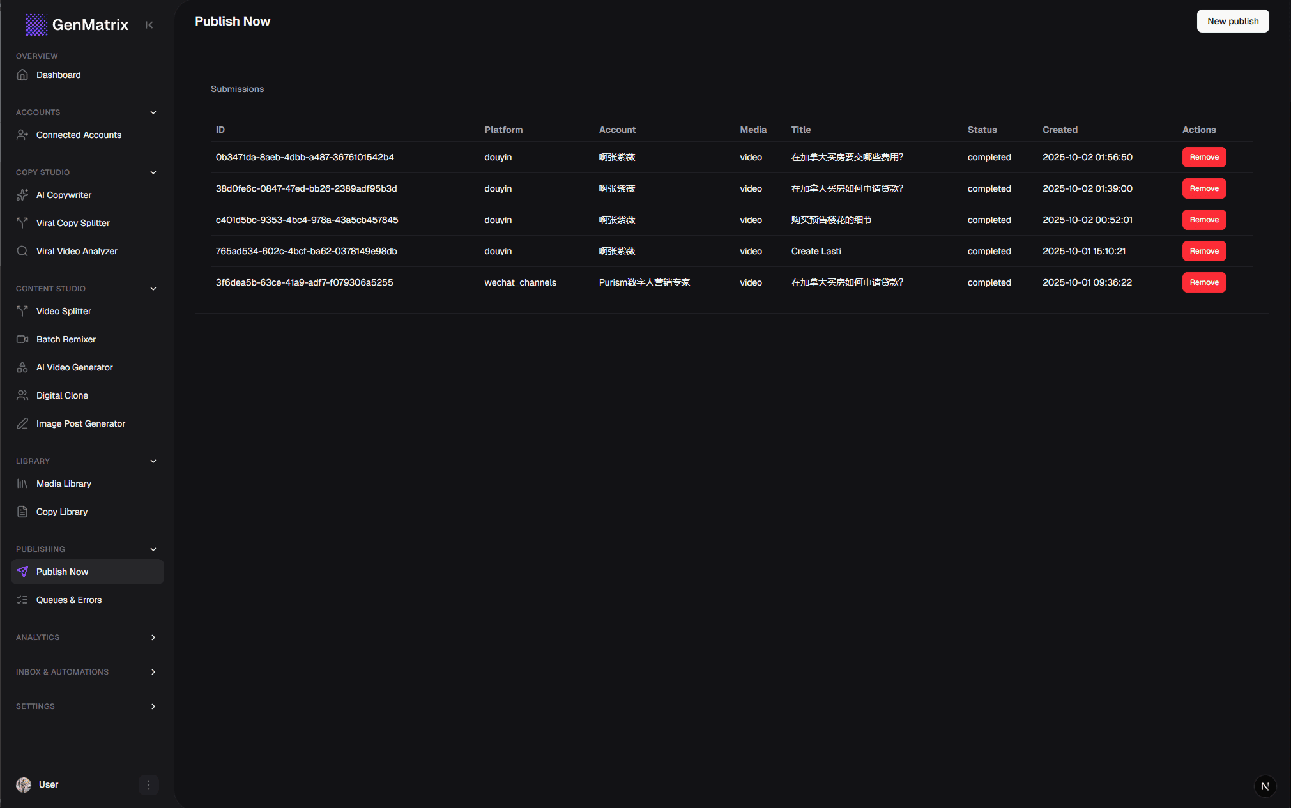
Task: Expand the ANALYTICS section
Action: (153, 637)
